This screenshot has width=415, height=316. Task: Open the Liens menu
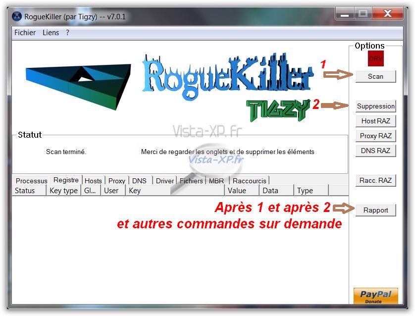(x=51, y=33)
